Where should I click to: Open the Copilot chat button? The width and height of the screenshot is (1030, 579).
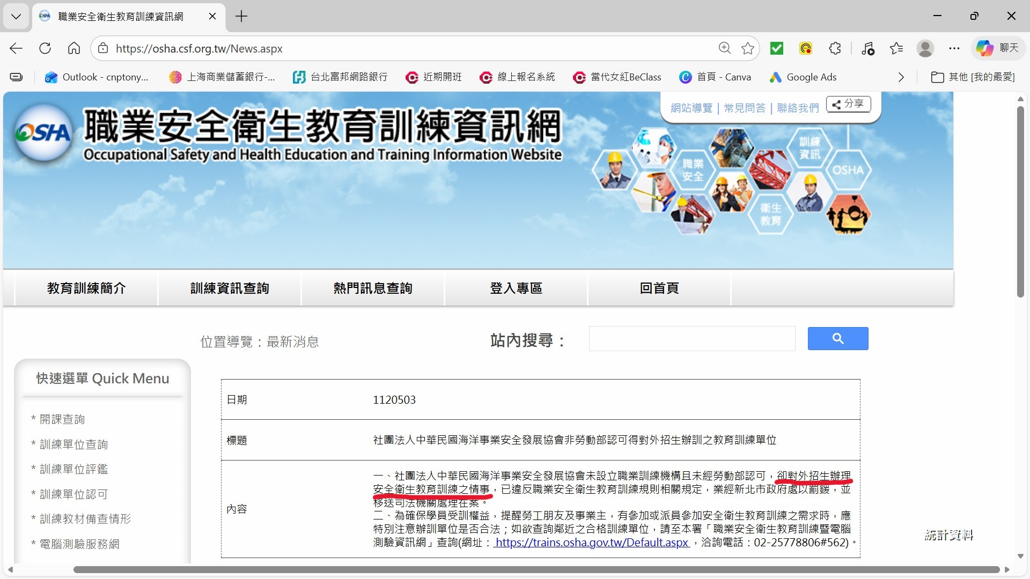(997, 48)
